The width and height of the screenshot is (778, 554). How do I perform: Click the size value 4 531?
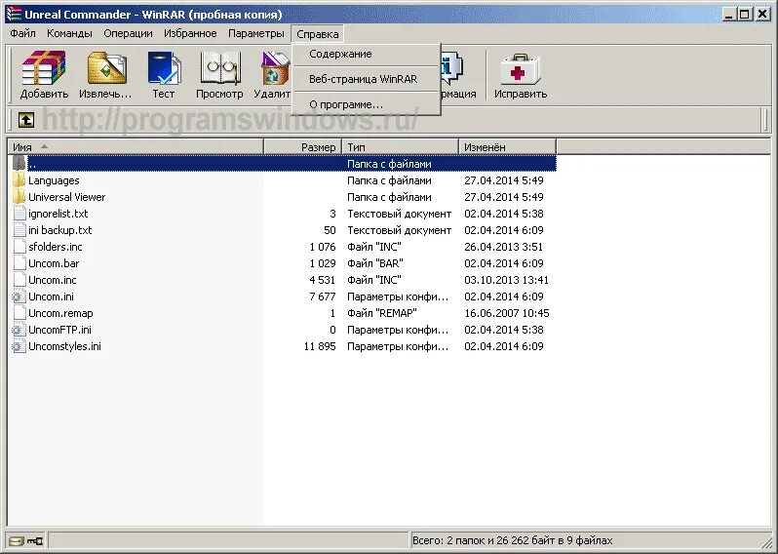(323, 280)
